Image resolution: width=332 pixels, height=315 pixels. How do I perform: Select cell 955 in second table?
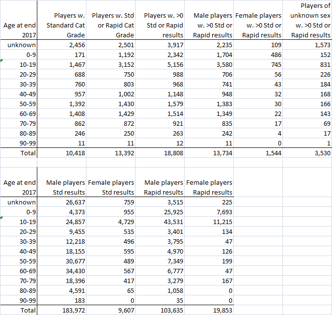tap(111, 212)
